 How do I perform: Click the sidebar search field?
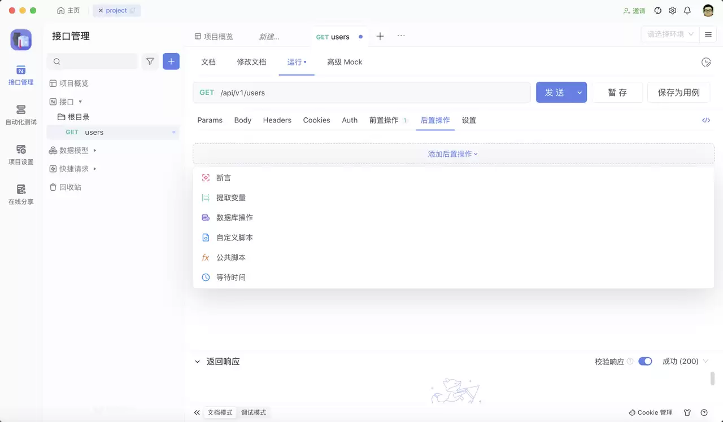pos(93,61)
